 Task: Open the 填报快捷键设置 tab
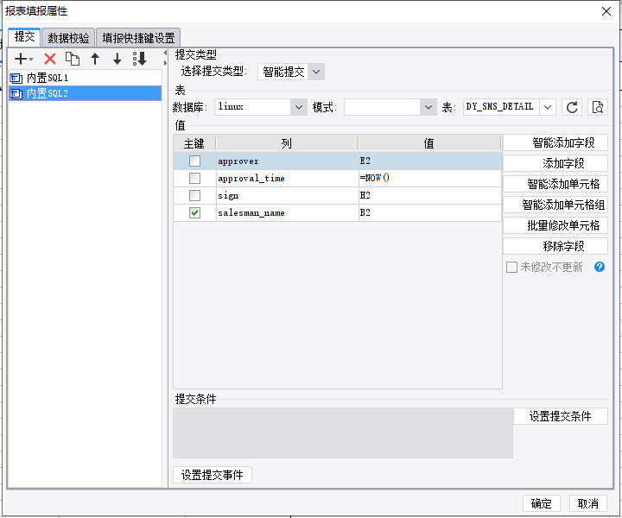[x=138, y=38]
